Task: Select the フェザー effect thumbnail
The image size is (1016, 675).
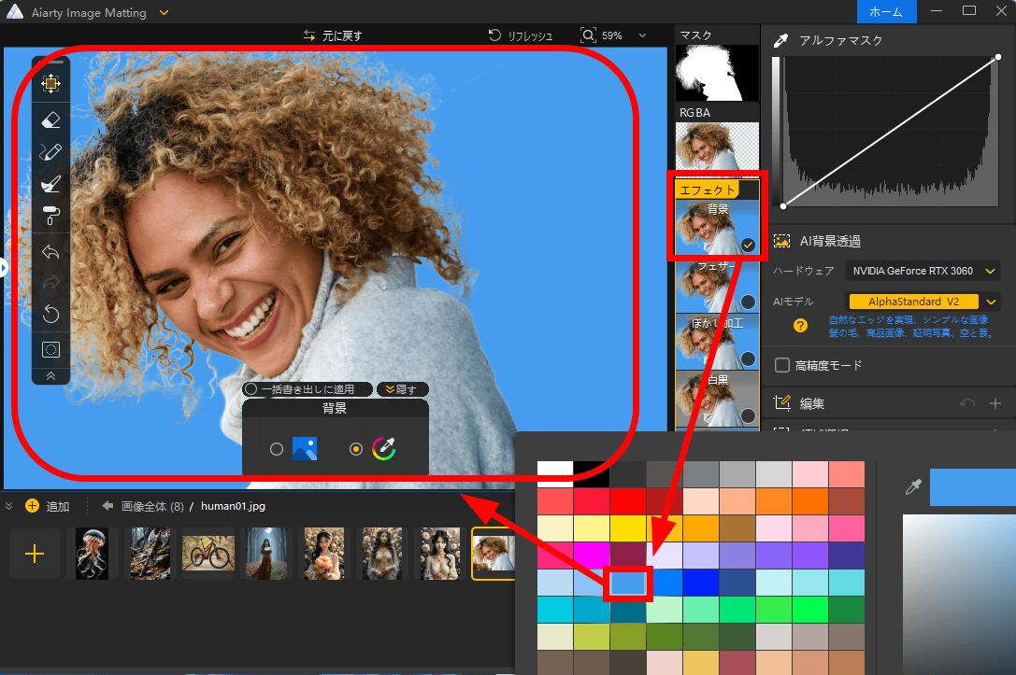Action: (717, 286)
